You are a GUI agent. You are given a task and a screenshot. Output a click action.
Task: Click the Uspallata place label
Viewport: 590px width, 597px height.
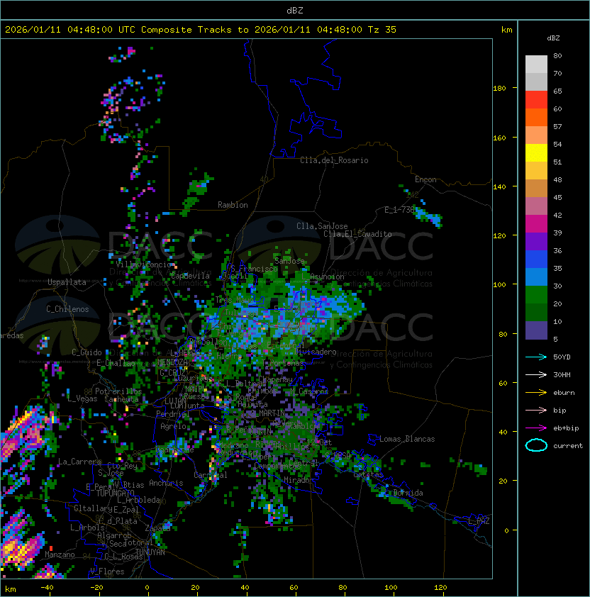67,282
